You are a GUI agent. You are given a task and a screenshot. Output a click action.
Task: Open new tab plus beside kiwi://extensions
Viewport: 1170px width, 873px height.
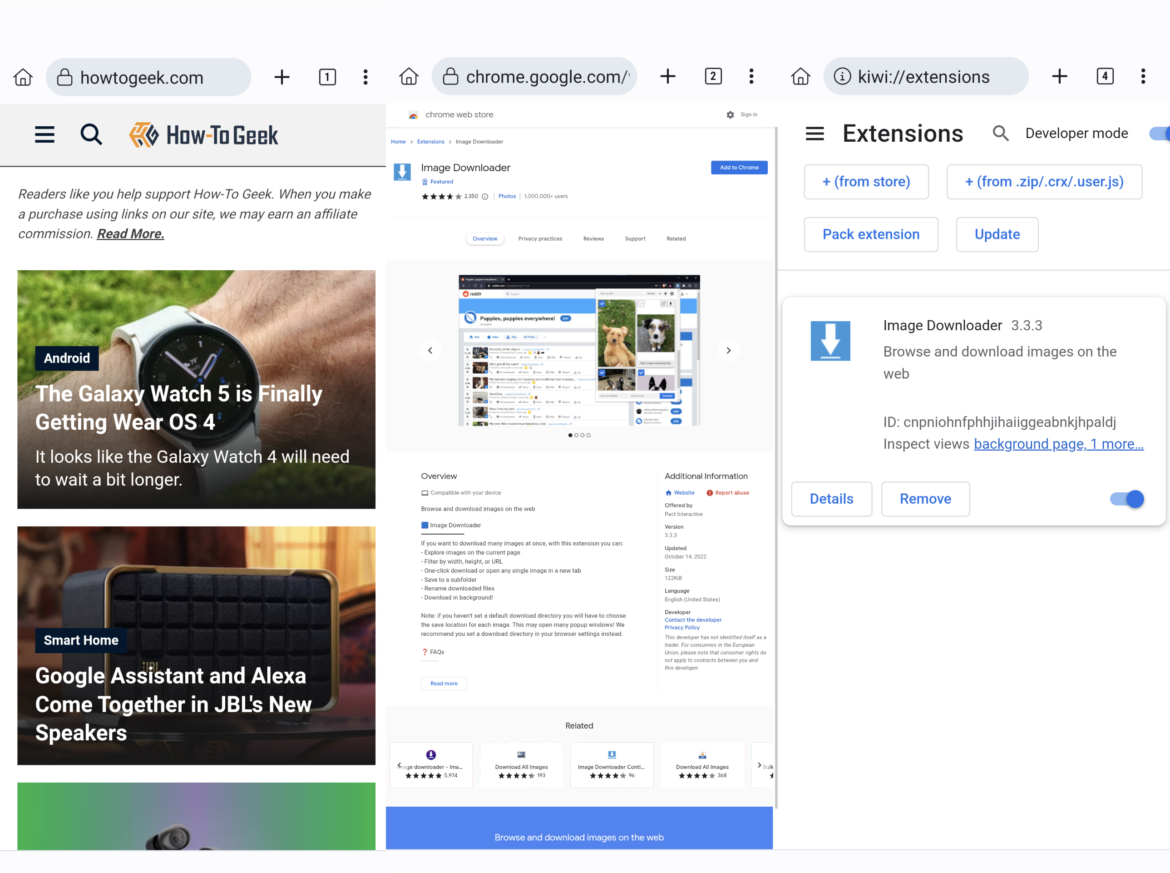[1059, 77]
